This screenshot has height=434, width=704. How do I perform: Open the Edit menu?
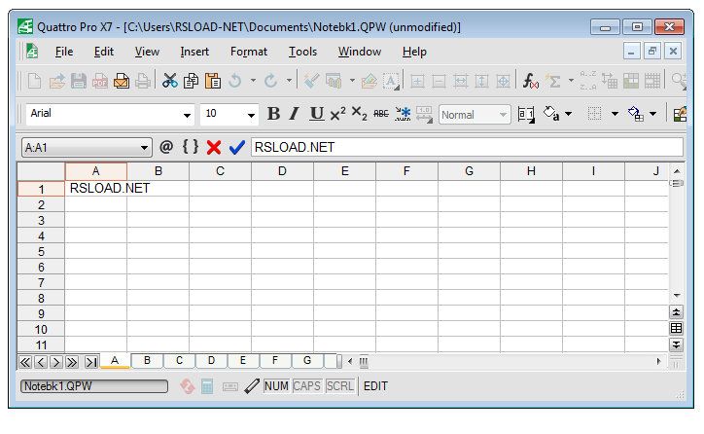pyautogui.click(x=104, y=53)
